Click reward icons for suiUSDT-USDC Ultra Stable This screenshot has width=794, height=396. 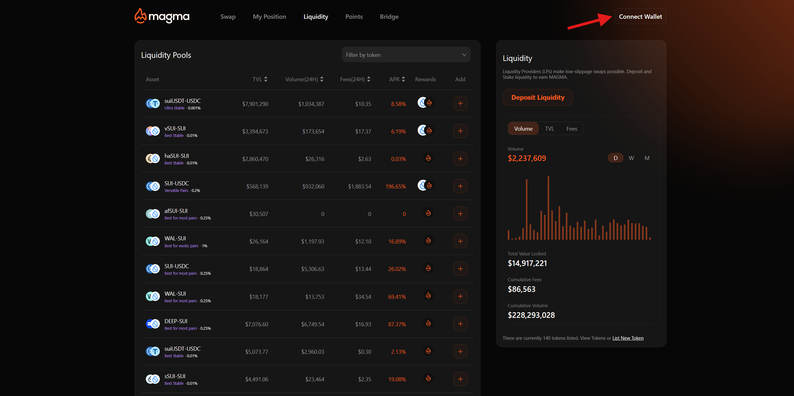(x=425, y=103)
